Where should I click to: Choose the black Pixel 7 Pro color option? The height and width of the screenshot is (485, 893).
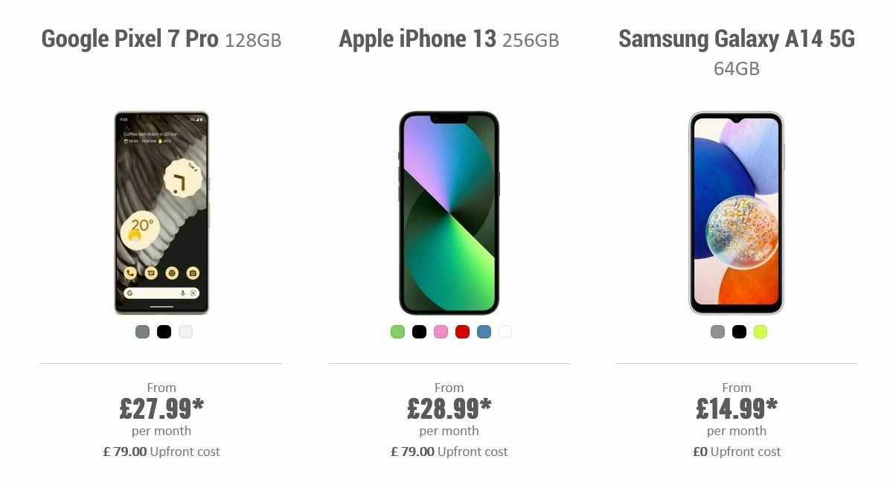162,332
